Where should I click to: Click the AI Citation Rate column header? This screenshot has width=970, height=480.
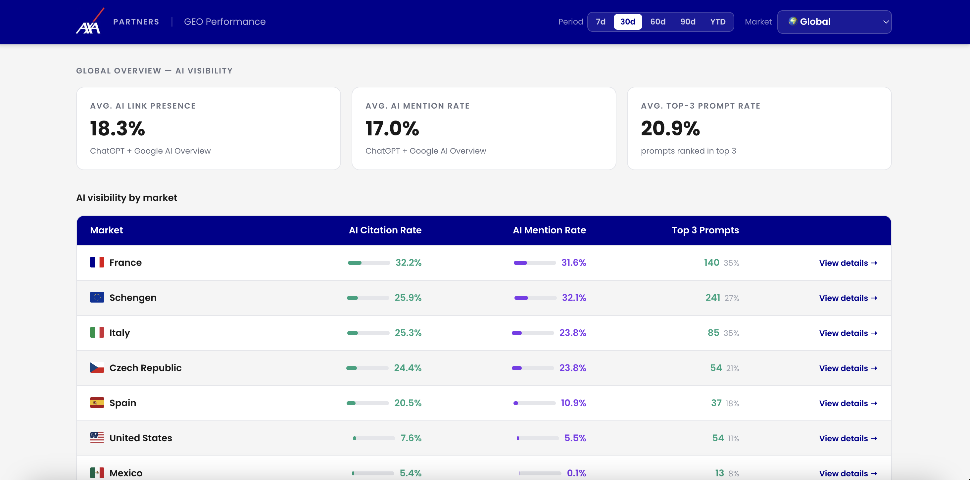(385, 230)
